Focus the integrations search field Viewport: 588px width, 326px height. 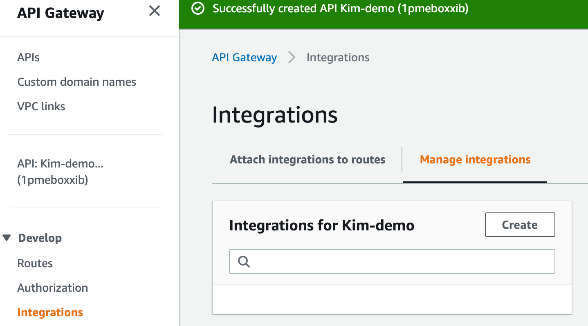pos(392,261)
